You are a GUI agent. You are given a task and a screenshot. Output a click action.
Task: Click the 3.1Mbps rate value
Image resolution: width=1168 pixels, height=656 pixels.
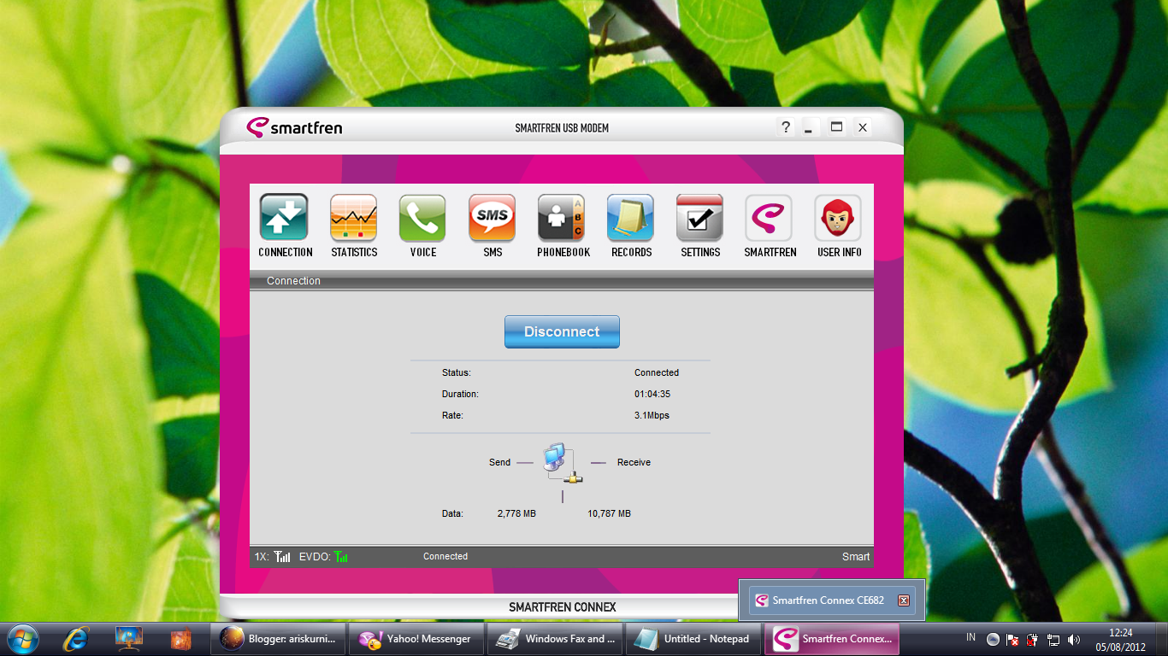652,415
